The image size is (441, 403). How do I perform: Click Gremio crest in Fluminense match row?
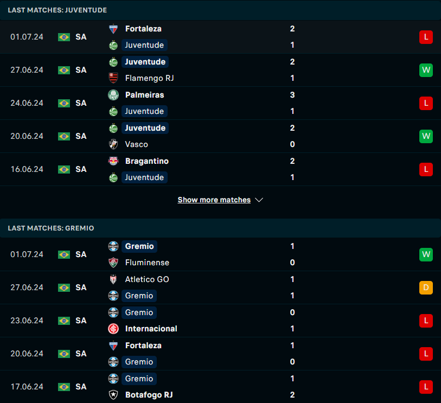pos(113,246)
